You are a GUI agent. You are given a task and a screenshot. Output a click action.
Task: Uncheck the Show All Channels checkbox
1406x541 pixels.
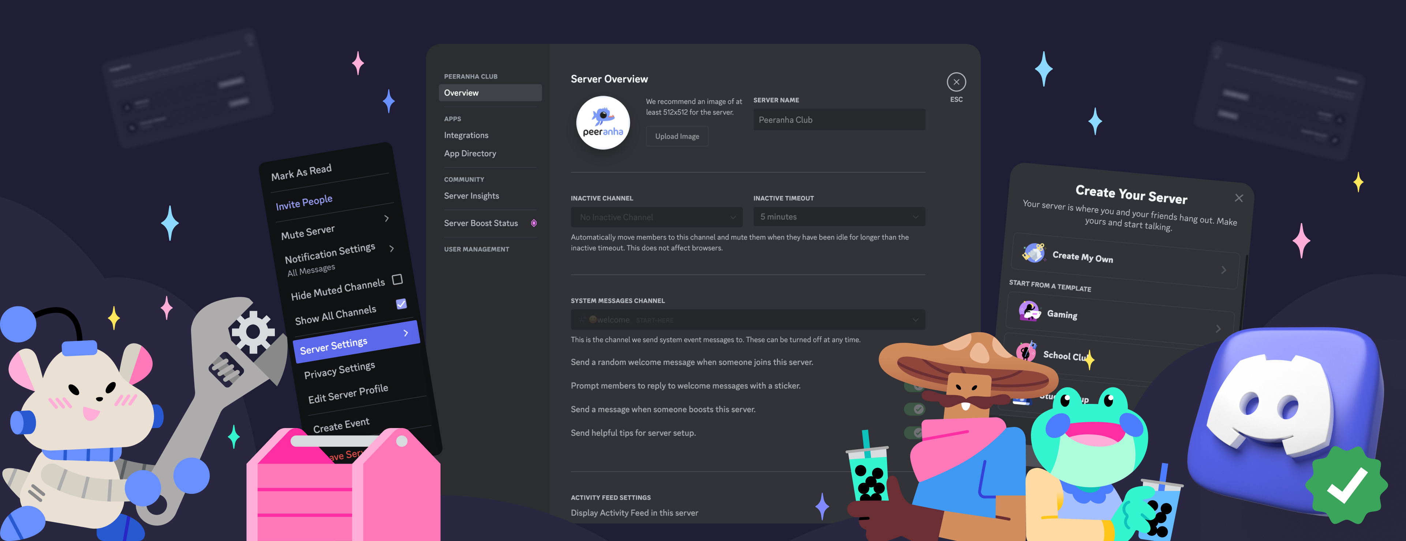(401, 304)
